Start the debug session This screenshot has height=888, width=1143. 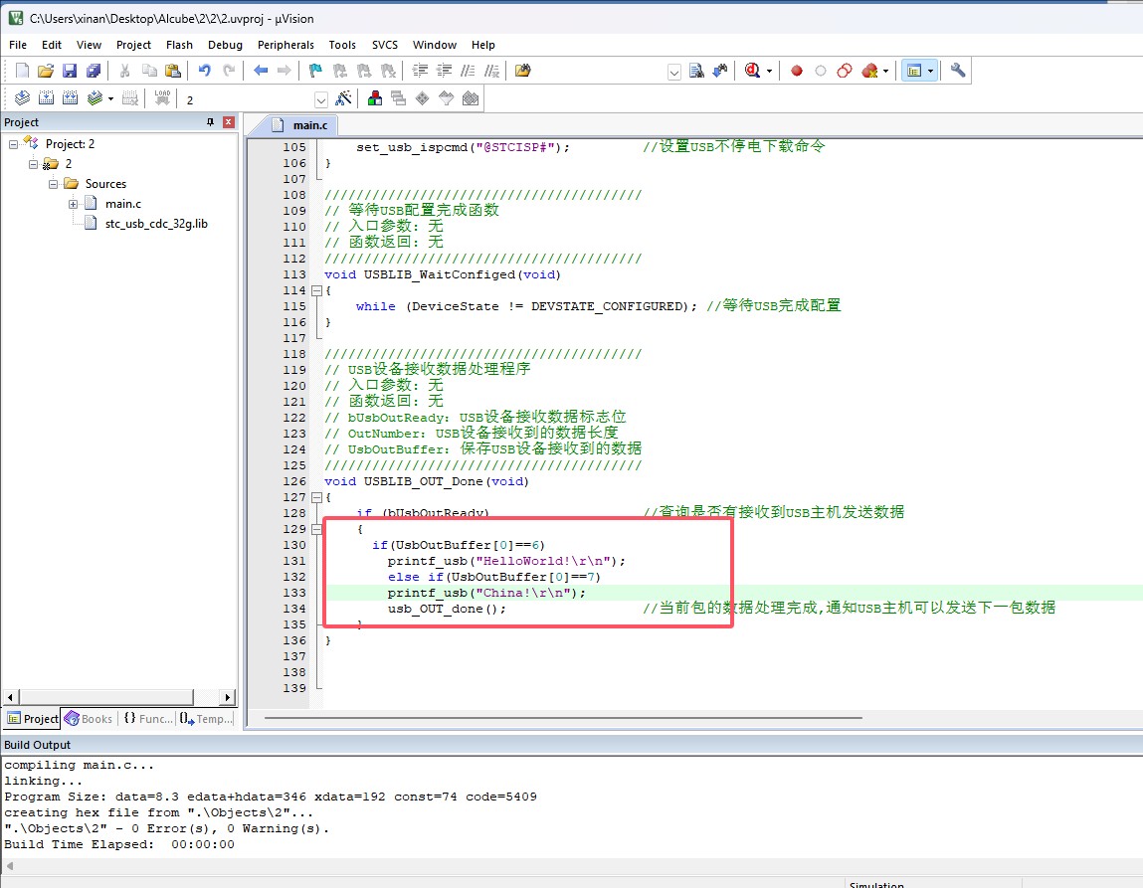[x=752, y=71]
